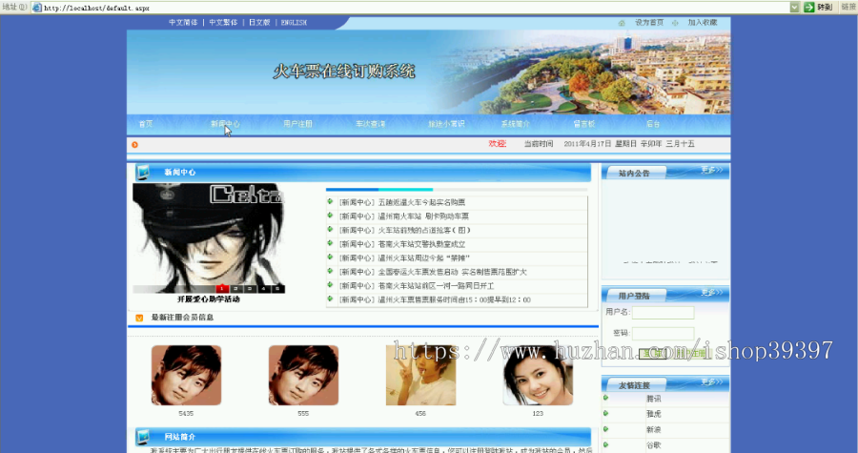858x453 pixels.
Task: Click the green Go arrow (转到) icon
Action: [x=808, y=7]
